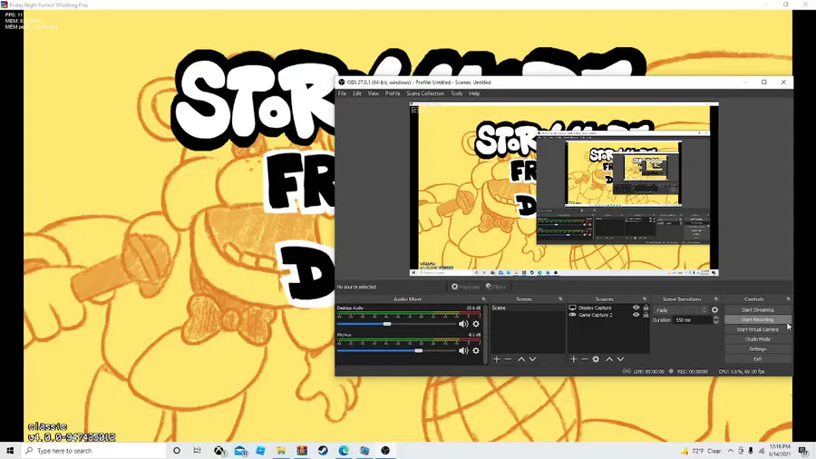Viewport: 816px width, 459px height.
Task: Pop out the Scene Transitions dock
Action: 716,299
